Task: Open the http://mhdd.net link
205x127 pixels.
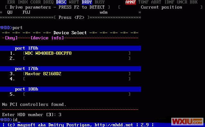Action: click(114, 125)
